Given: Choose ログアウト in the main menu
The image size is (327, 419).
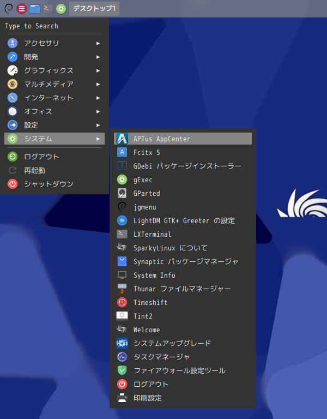Looking at the screenshot, I should coord(55,157).
